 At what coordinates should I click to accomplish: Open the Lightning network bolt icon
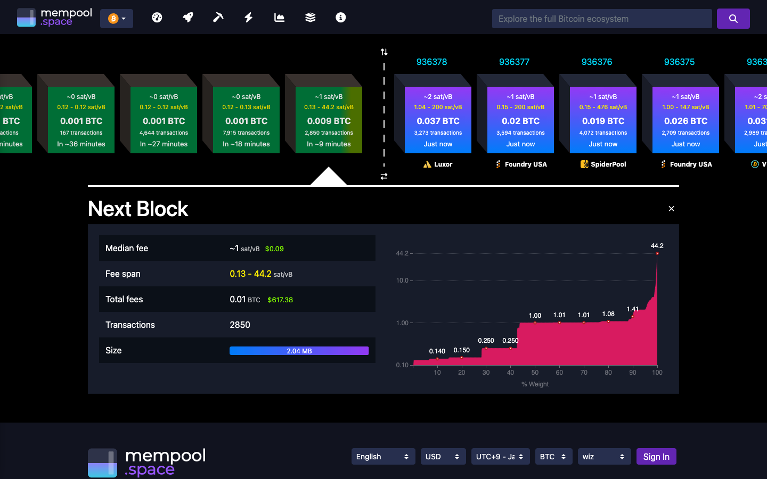click(248, 17)
